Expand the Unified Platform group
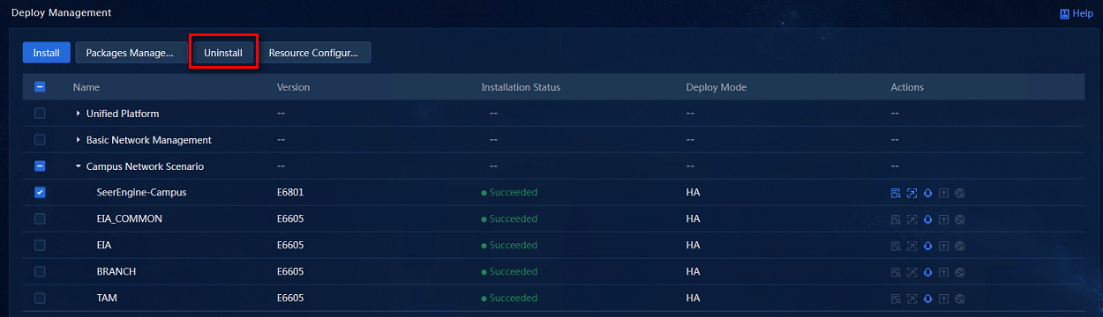 (78, 114)
